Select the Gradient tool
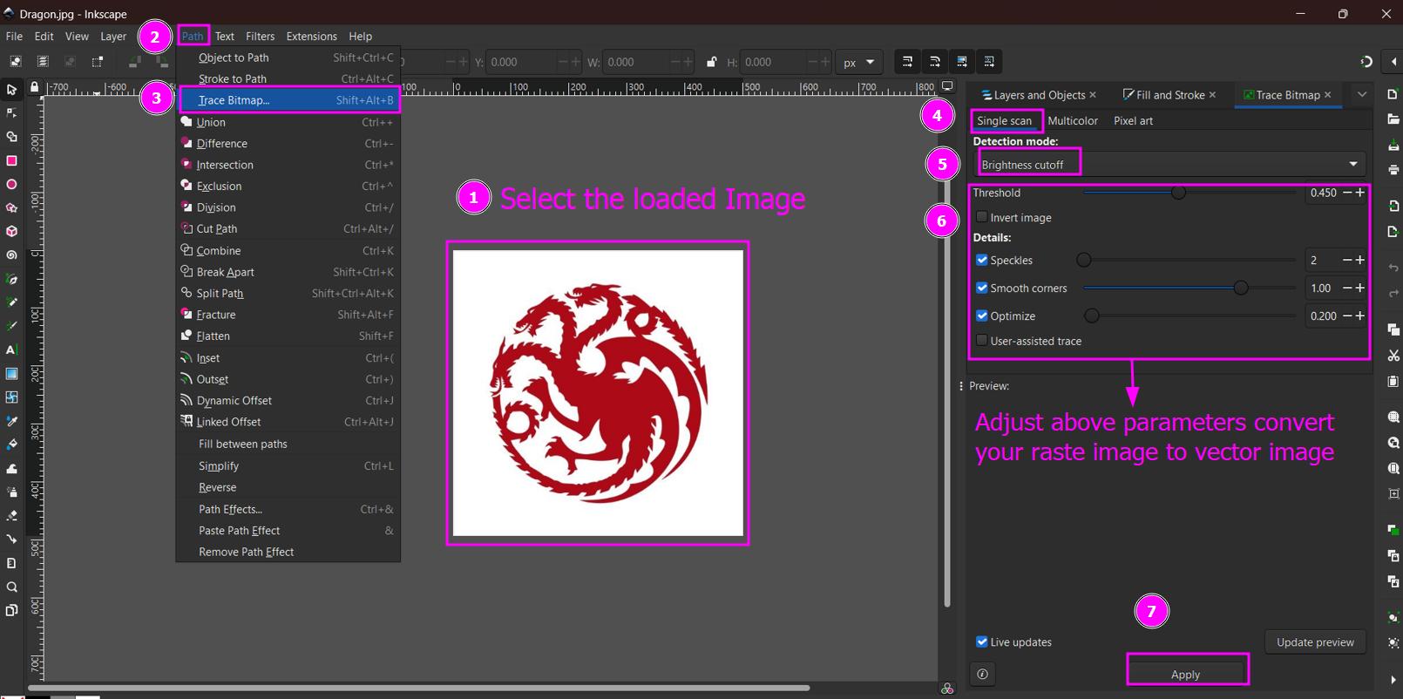 pos(11,374)
